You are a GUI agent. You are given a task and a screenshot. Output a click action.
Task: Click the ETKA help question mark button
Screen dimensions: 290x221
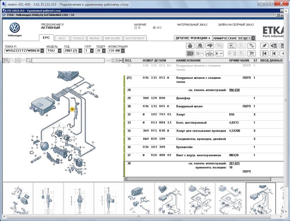click(x=278, y=15)
